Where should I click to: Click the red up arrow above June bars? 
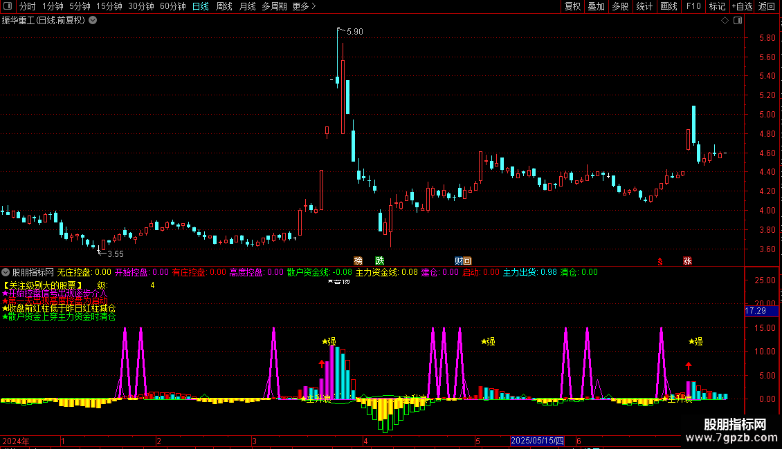pyautogui.click(x=689, y=366)
